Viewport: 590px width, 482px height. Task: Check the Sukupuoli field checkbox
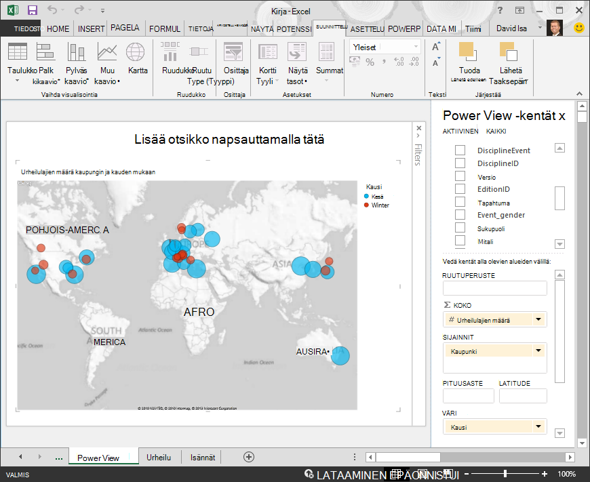tap(460, 228)
